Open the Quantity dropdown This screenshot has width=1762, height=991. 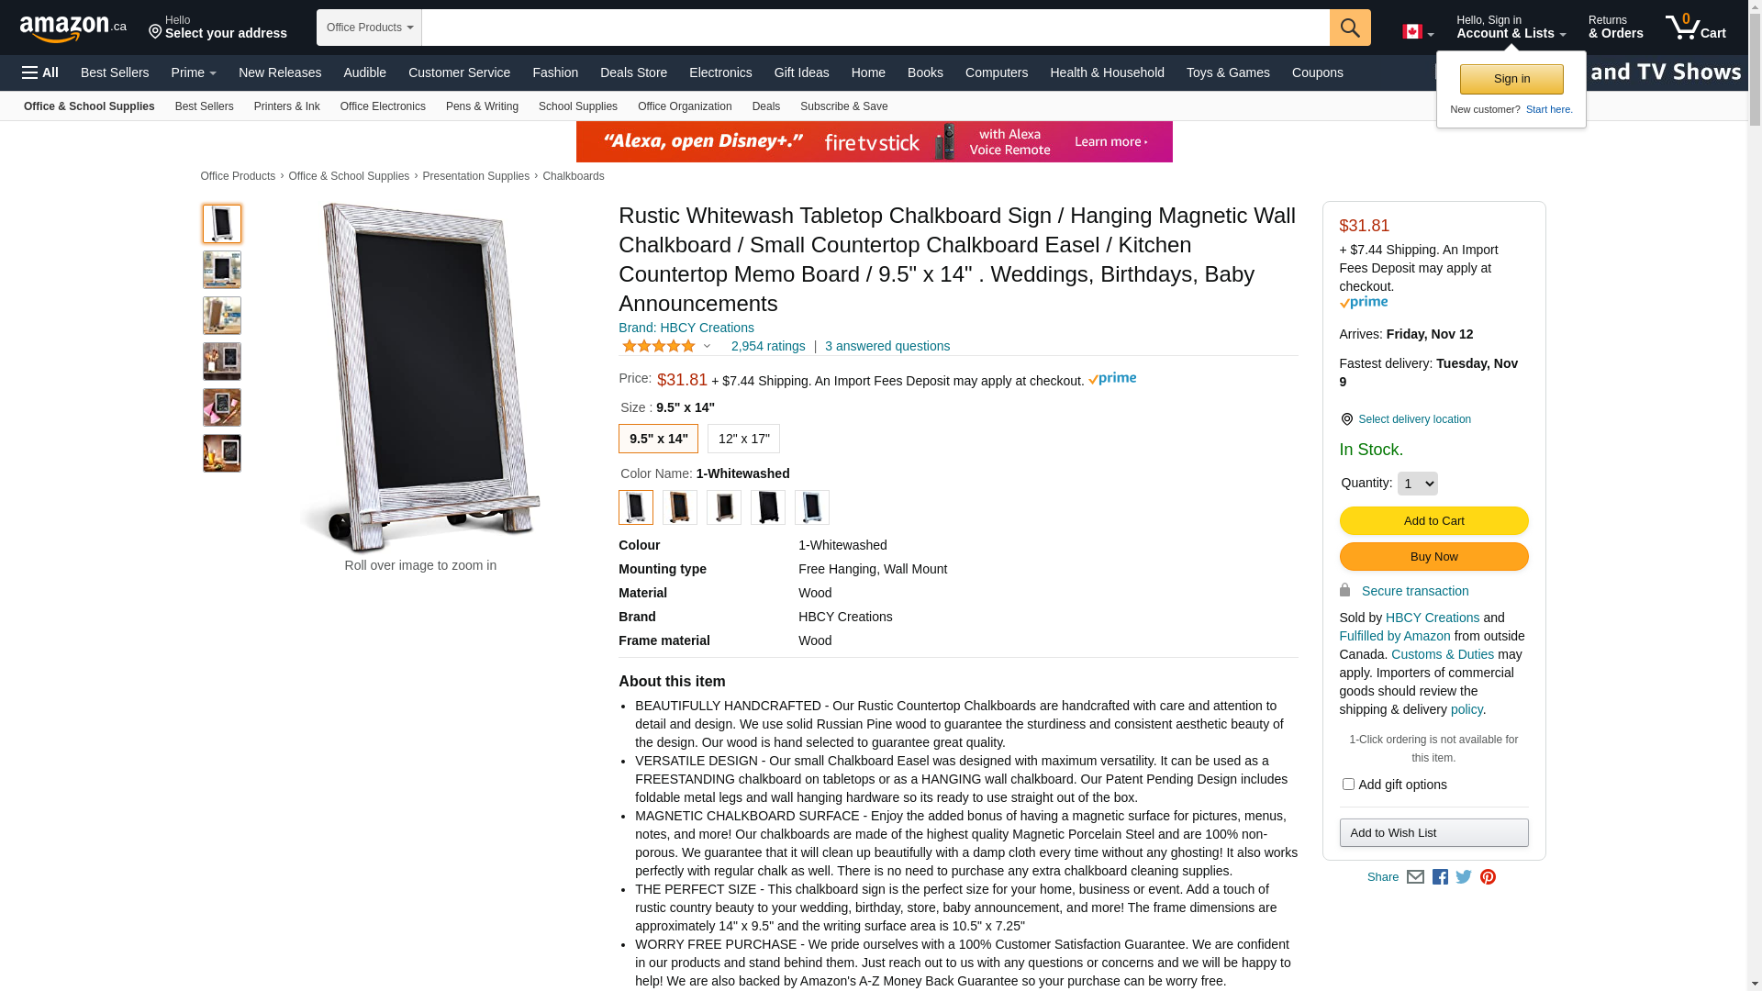(1417, 484)
